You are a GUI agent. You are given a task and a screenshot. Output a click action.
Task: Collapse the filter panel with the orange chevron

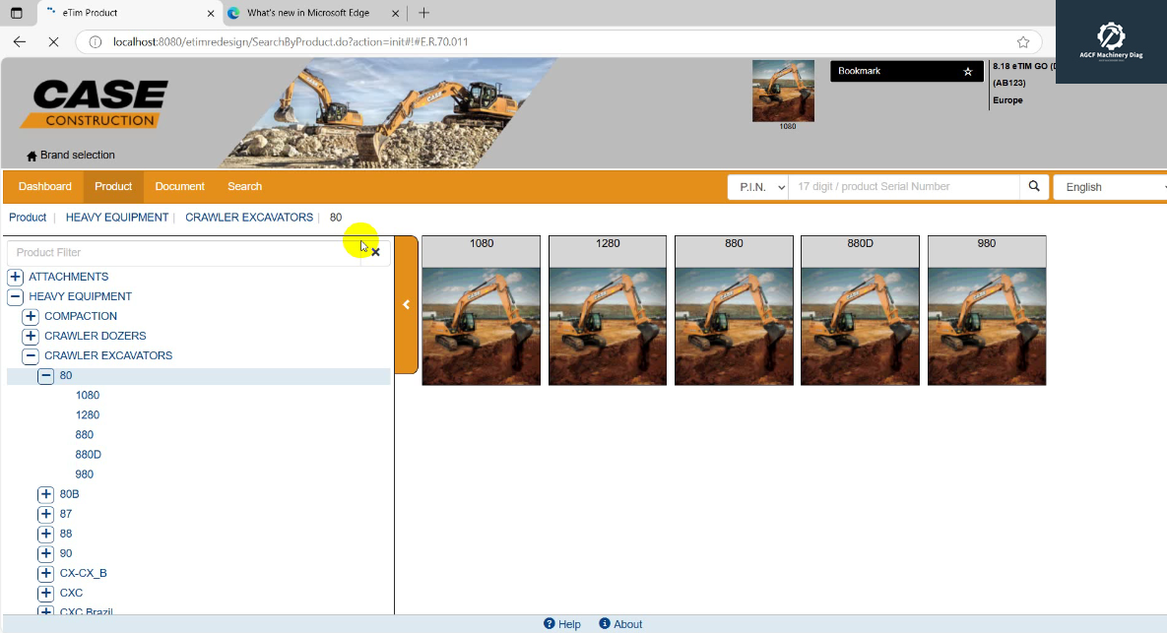click(x=407, y=304)
